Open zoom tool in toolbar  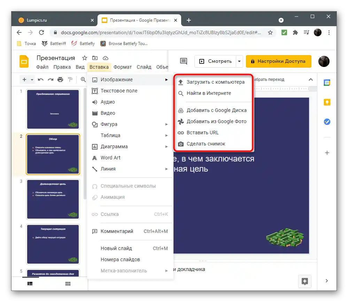tap(83, 80)
